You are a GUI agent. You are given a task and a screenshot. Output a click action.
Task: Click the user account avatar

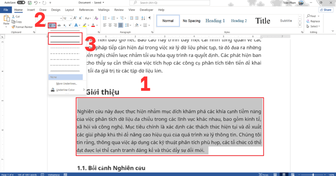pyautogui.click(x=301, y=3)
